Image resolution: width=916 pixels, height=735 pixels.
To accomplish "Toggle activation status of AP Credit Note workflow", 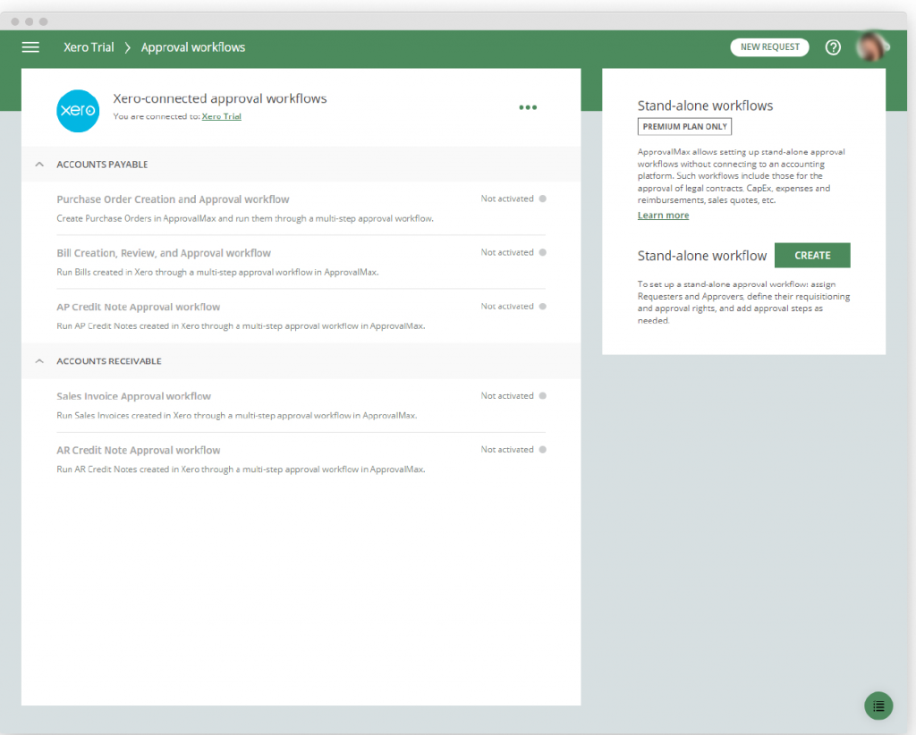I will [543, 306].
